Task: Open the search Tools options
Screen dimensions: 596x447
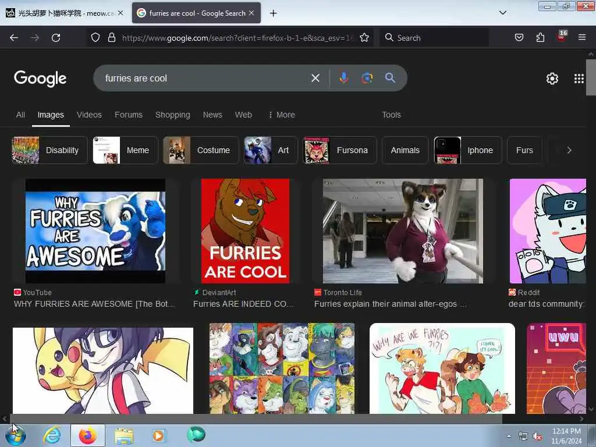Action: 391,115
